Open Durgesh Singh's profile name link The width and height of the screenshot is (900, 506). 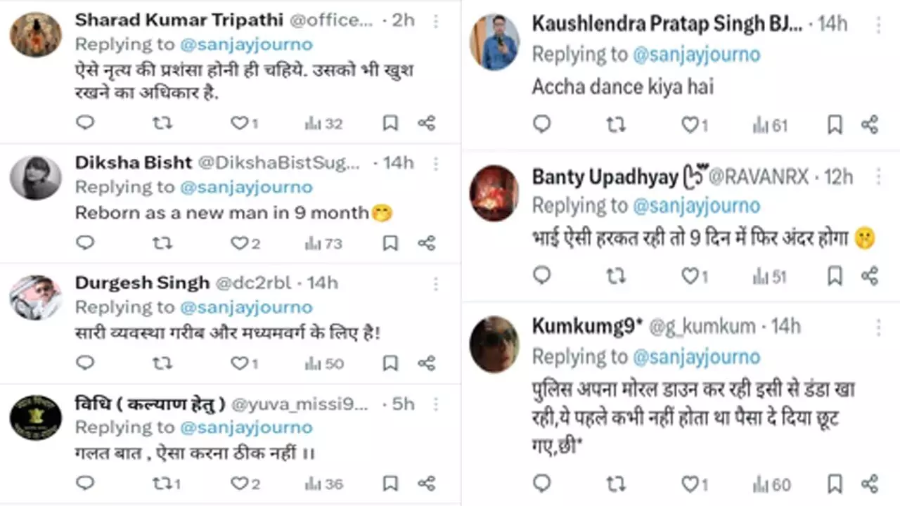click(x=142, y=283)
